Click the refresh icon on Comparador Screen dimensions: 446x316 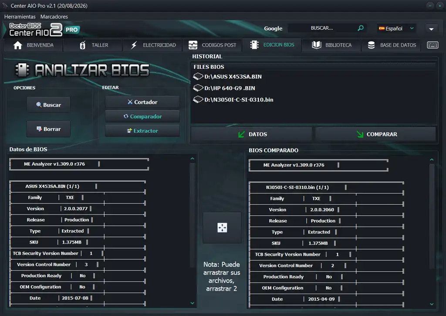(126, 116)
